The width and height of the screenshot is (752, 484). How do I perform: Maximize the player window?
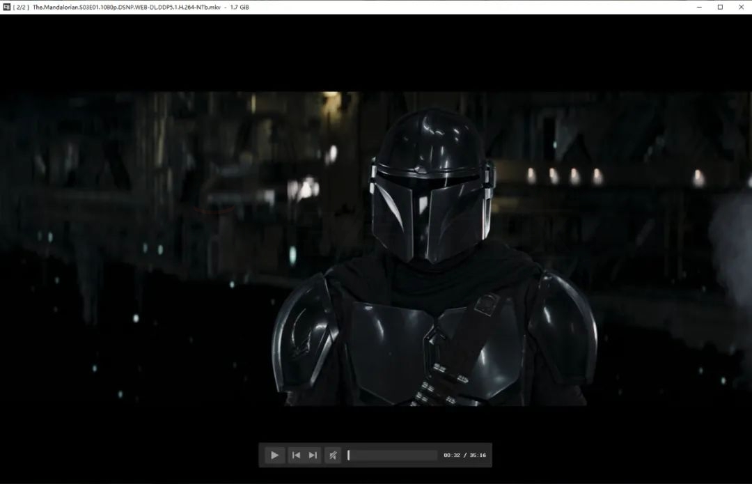tap(721, 7)
